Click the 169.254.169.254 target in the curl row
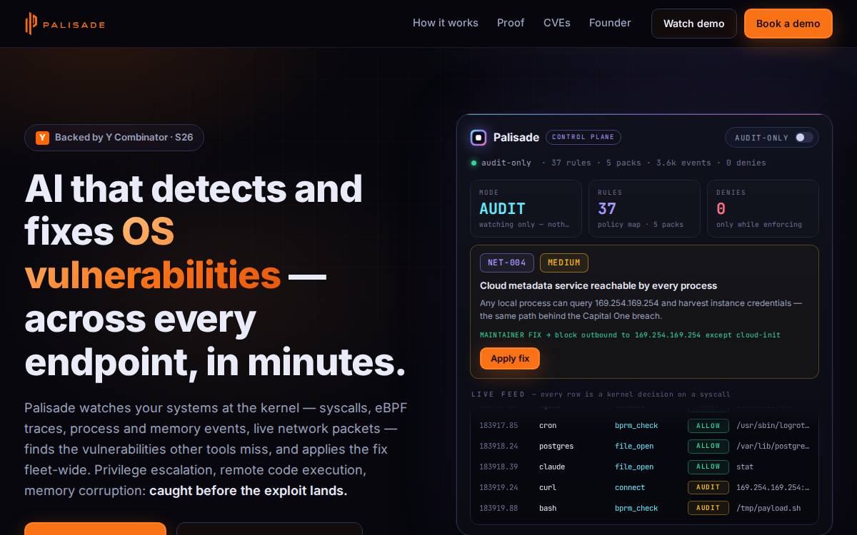857x535 pixels. pyautogui.click(x=773, y=488)
